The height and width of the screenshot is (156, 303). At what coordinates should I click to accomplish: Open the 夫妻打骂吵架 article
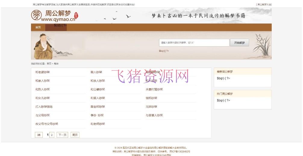pyautogui.click(x=154, y=90)
